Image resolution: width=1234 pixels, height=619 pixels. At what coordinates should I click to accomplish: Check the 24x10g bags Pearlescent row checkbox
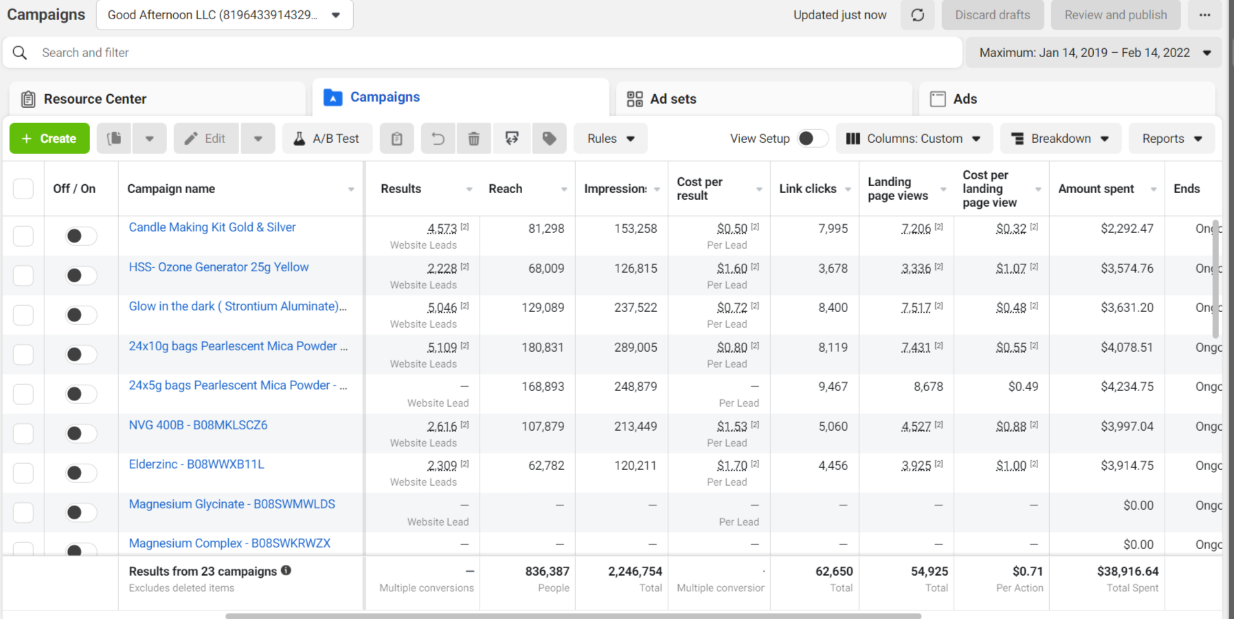tap(23, 354)
